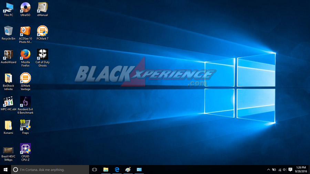
Task: Open the Paint app on taskbar
Action: pyautogui.click(x=128, y=170)
